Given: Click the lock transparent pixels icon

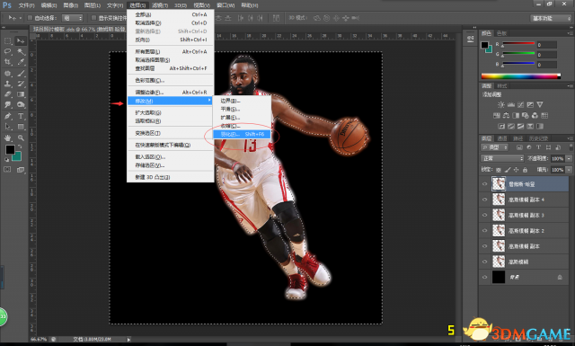Looking at the screenshot, I should [499, 170].
